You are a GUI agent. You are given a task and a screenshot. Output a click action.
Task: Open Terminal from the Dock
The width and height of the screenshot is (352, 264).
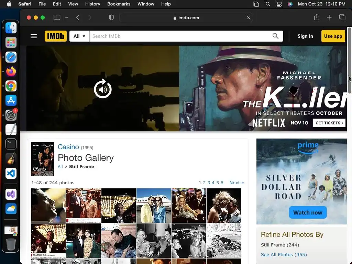[x=11, y=144]
